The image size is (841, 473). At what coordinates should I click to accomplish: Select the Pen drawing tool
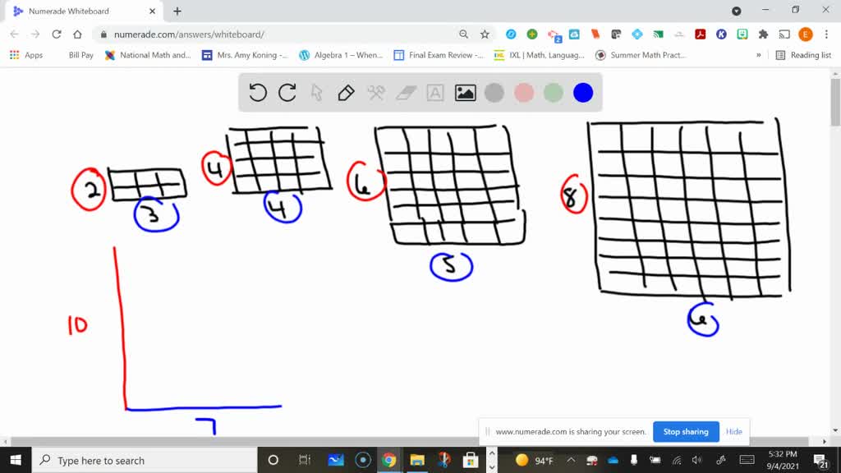coord(345,93)
